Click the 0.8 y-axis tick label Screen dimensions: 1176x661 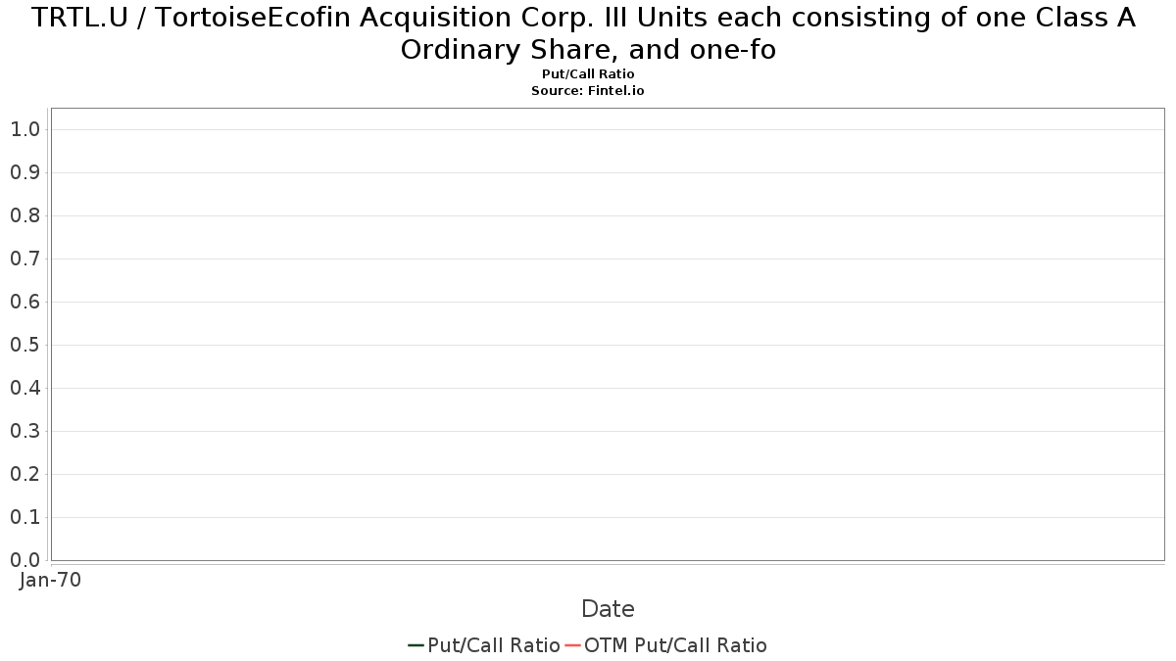coord(24,215)
